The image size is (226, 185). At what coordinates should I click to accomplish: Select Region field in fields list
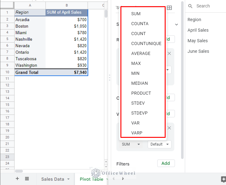[194, 20]
